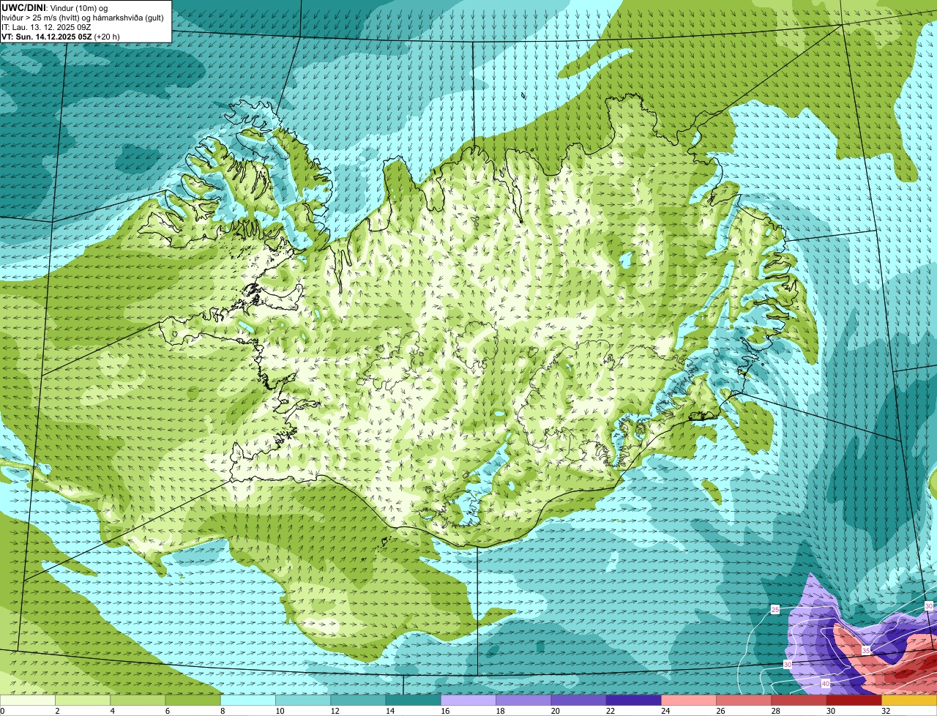This screenshot has height=716, width=937.
Task: Click the '40' gust contour label on the map
Action: (x=826, y=684)
